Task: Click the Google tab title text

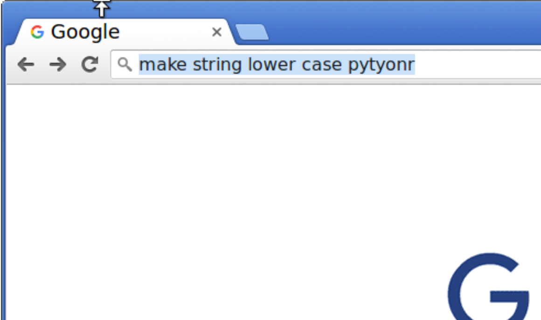Action: (85, 31)
